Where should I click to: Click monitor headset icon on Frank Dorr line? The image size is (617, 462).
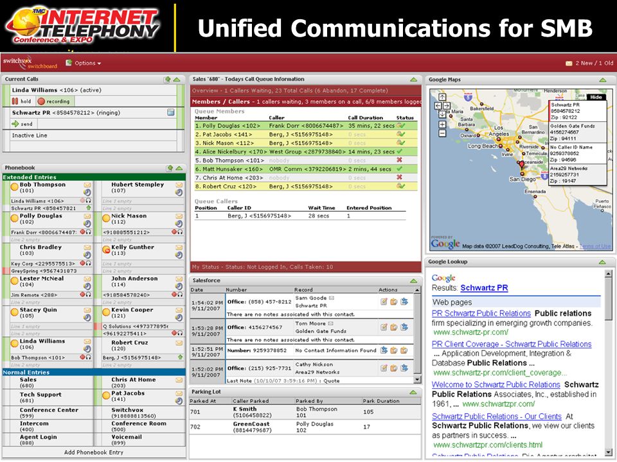tap(89, 232)
